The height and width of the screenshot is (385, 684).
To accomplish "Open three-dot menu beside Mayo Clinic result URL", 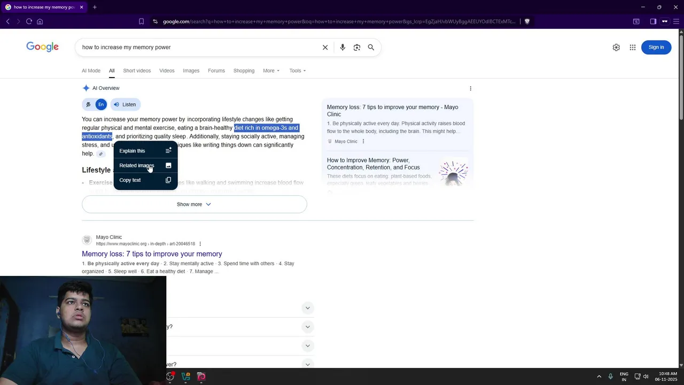I will coord(200,244).
